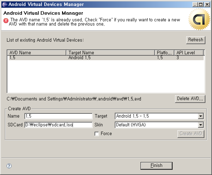Click into the SDCard path field
The width and height of the screenshot is (212, 175).
tap(58, 125)
